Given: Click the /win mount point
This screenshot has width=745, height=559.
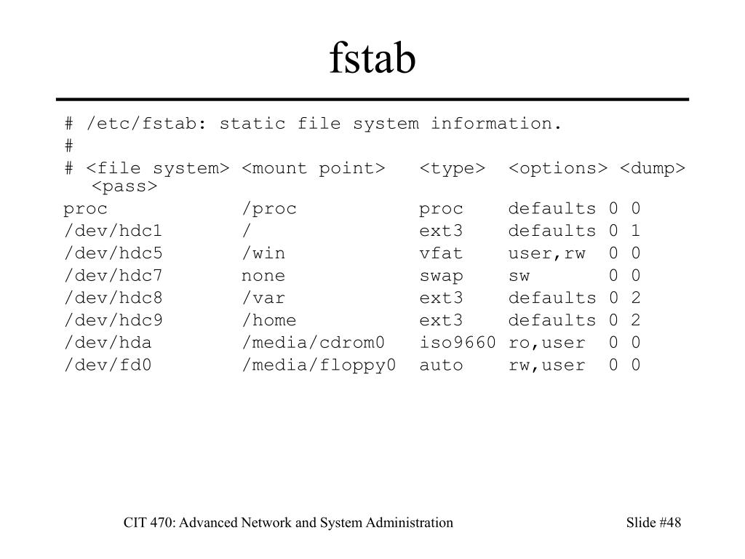Looking at the screenshot, I should click(263, 253).
